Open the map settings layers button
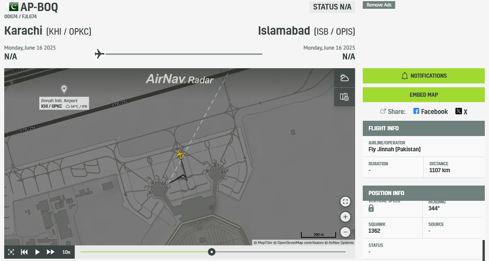The image size is (489, 261). click(x=344, y=97)
